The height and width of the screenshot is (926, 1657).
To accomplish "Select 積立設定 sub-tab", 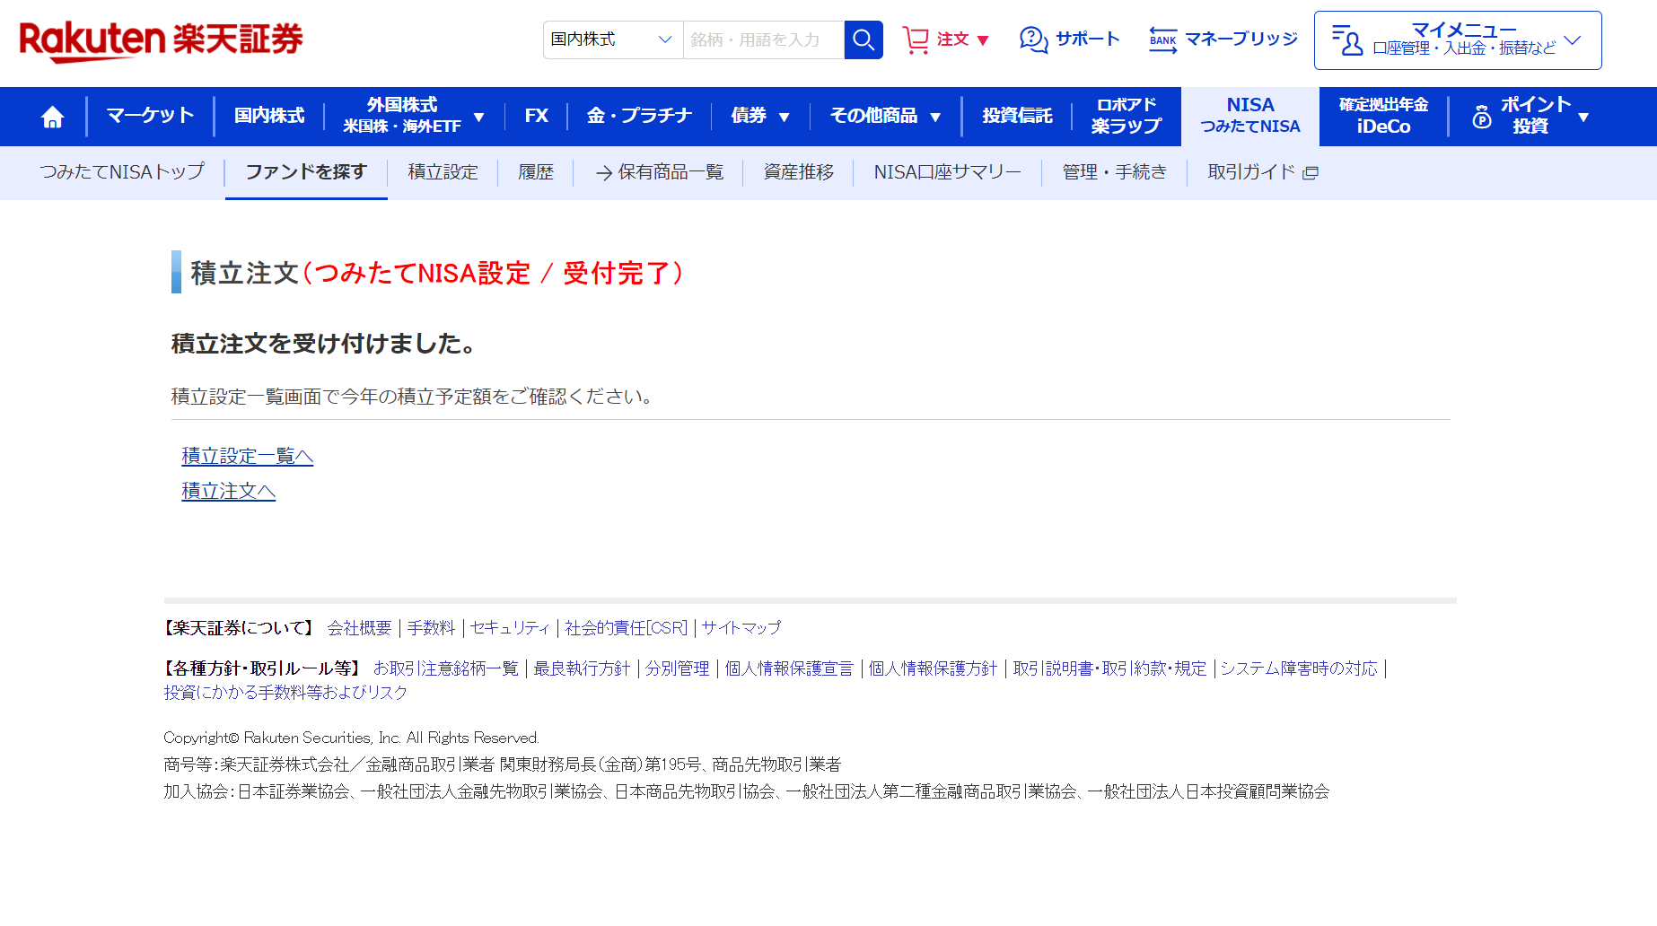I will [x=443, y=171].
